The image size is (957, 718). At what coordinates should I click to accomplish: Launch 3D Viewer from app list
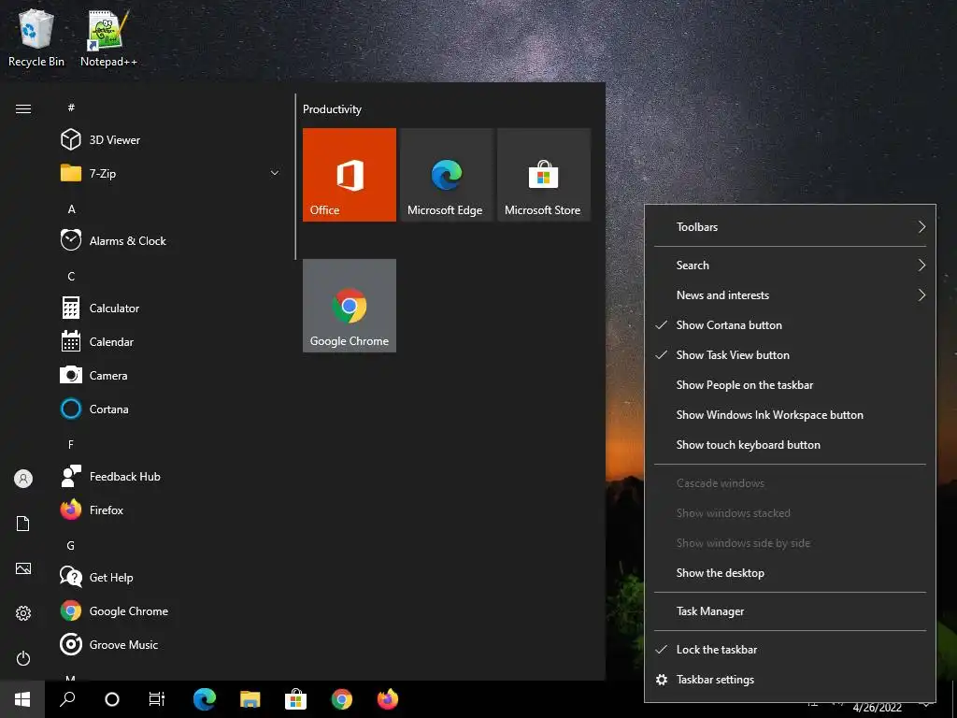171,140
